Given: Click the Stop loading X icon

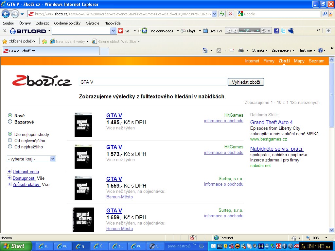Looking at the screenshot, I should pos(231,14).
